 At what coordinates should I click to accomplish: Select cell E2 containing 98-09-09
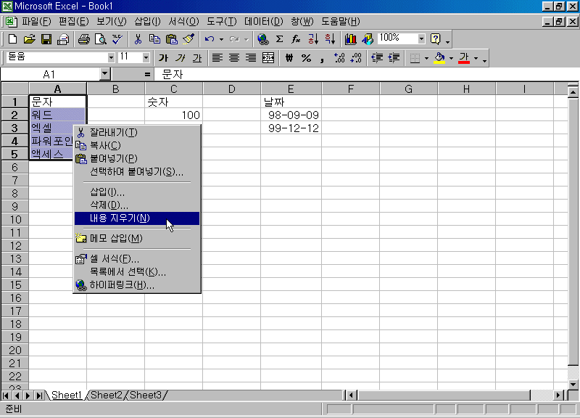[291, 115]
